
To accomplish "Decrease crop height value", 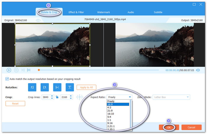I will (x=71, y=98).
